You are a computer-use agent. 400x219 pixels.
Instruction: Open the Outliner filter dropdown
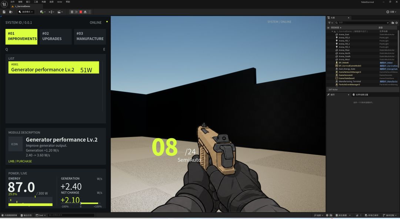[x=330, y=23]
